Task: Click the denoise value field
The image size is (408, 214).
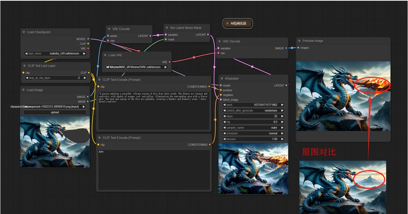Action: [253, 139]
